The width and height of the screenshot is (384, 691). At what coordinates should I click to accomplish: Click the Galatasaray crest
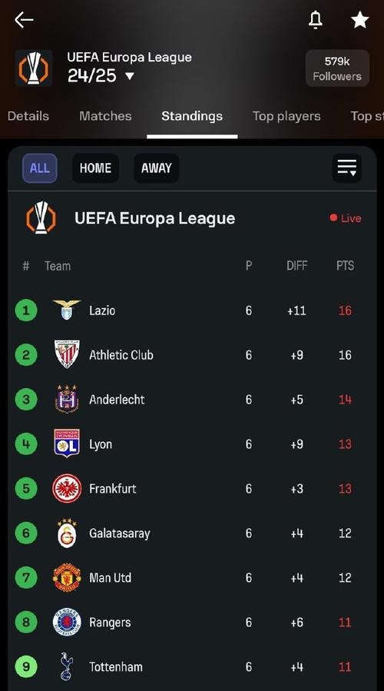(67, 533)
